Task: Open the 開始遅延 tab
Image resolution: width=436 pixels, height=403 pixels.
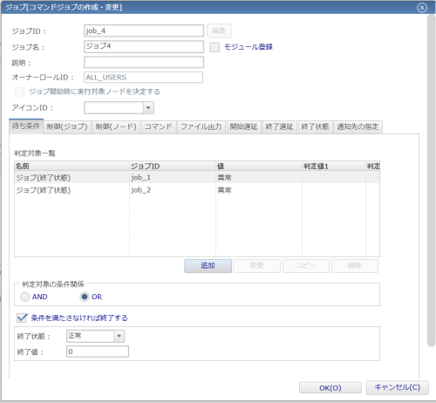Action: pyautogui.click(x=243, y=126)
